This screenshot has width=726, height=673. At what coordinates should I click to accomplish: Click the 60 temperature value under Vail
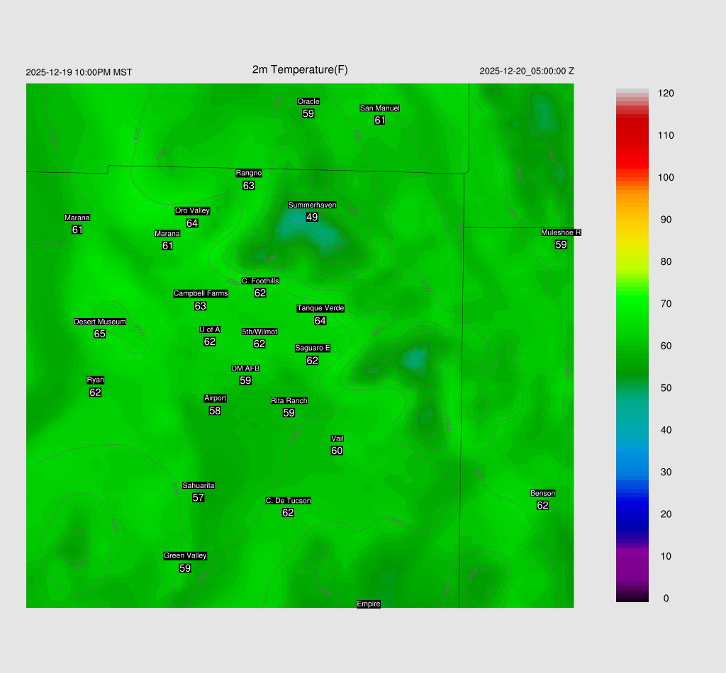pos(337,451)
